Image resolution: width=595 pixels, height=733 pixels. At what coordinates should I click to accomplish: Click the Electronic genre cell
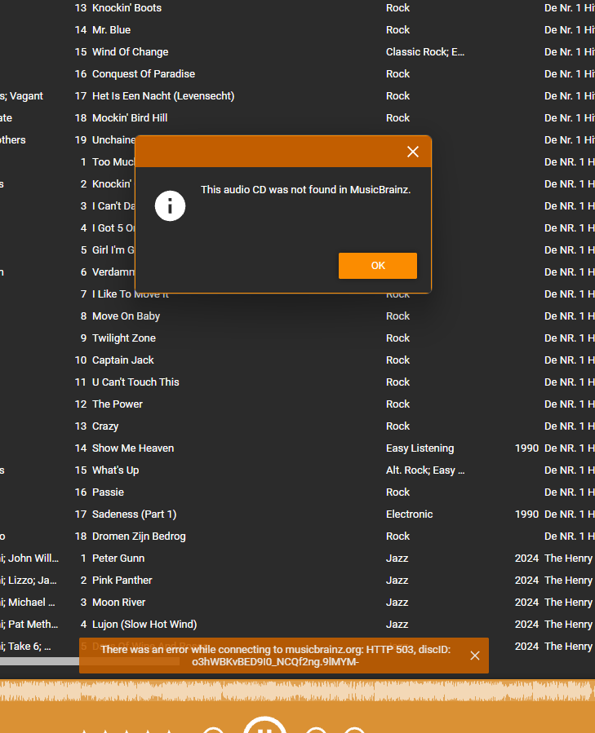[409, 514]
